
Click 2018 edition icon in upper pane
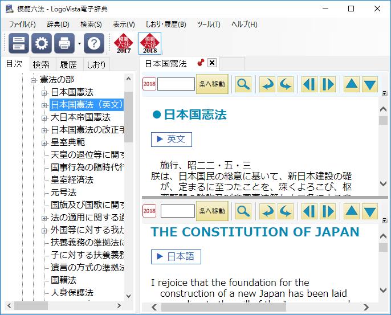pyautogui.click(x=149, y=84)
